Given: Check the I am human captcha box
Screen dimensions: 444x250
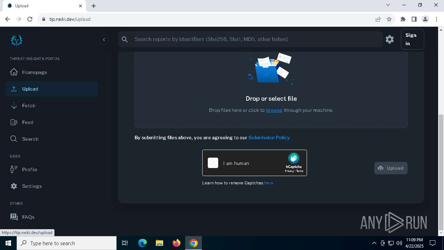Looking at the screenshot, I should (213, 163).
